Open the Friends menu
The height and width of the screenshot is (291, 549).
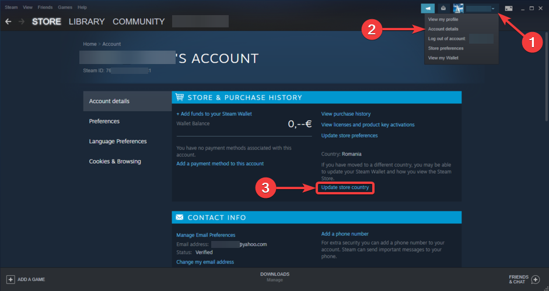click(x=45, y=8)
